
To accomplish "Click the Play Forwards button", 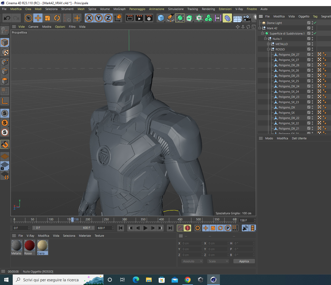I will (x=145, y=228).
